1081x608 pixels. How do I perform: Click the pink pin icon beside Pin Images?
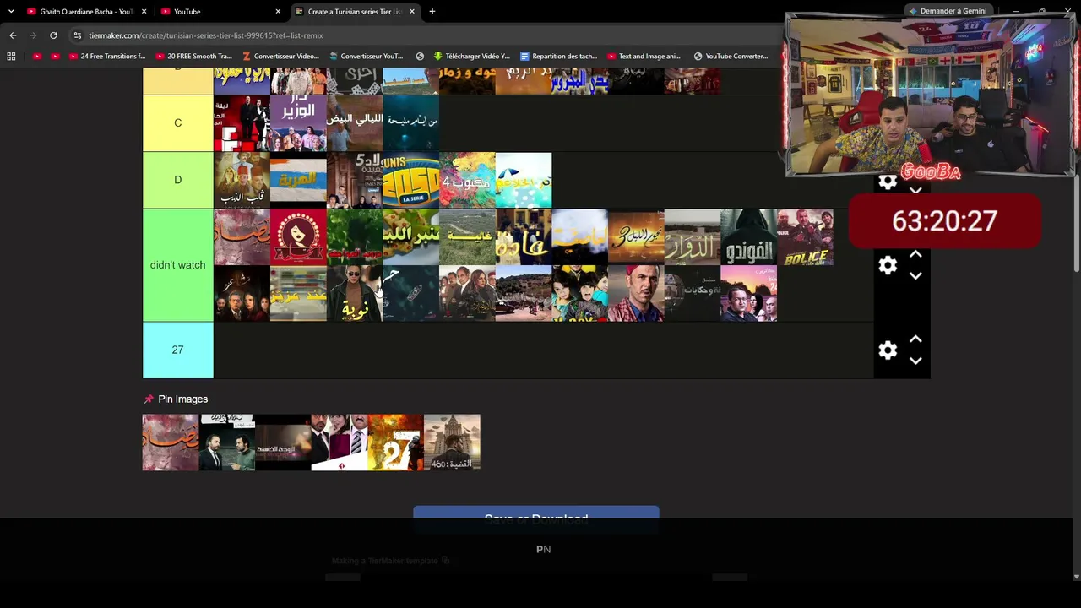[x=149, y=399]
